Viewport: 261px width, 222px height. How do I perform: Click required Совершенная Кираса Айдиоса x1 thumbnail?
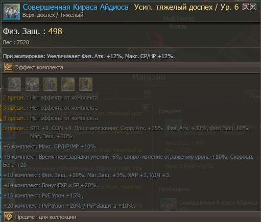[169, 205]
